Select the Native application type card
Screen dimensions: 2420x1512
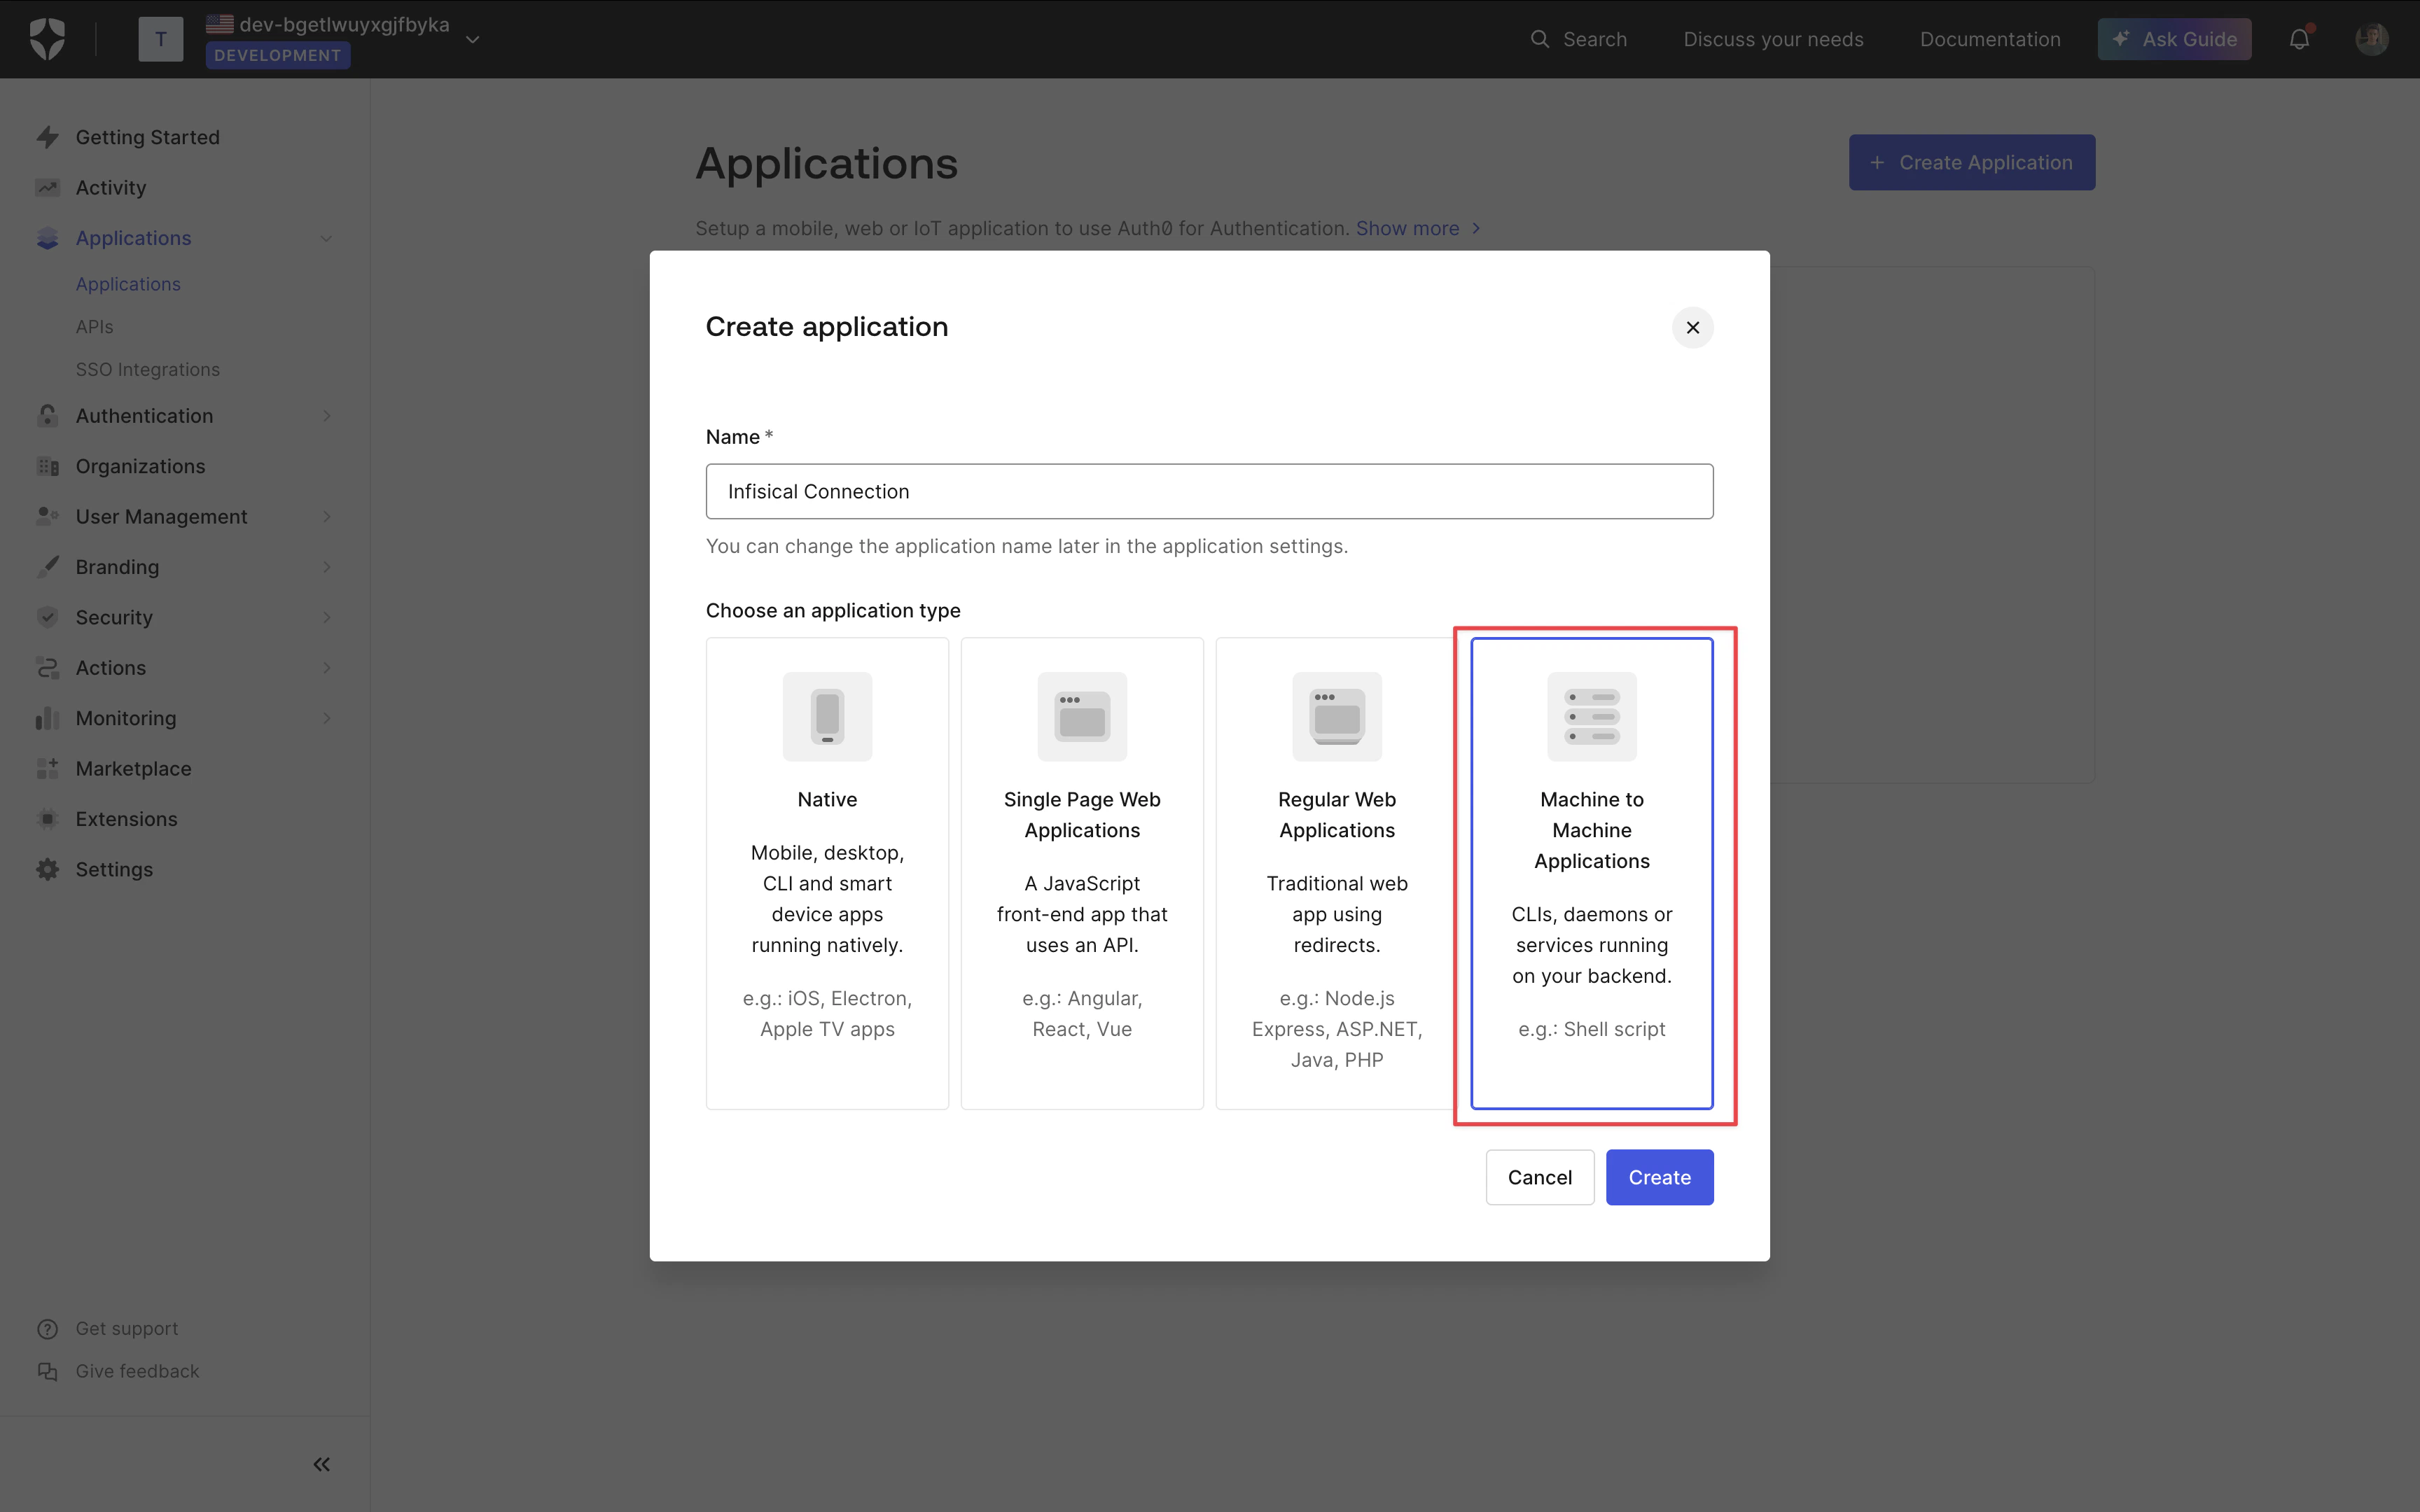tap(827, 873)
